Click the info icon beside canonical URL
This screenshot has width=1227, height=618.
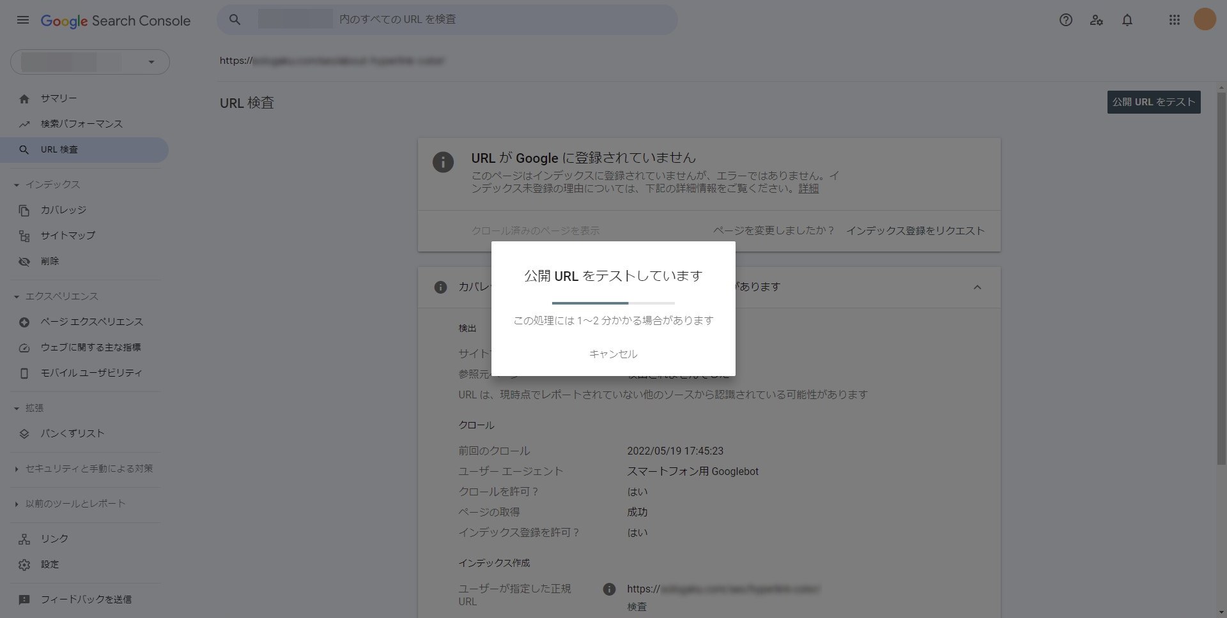609,589
